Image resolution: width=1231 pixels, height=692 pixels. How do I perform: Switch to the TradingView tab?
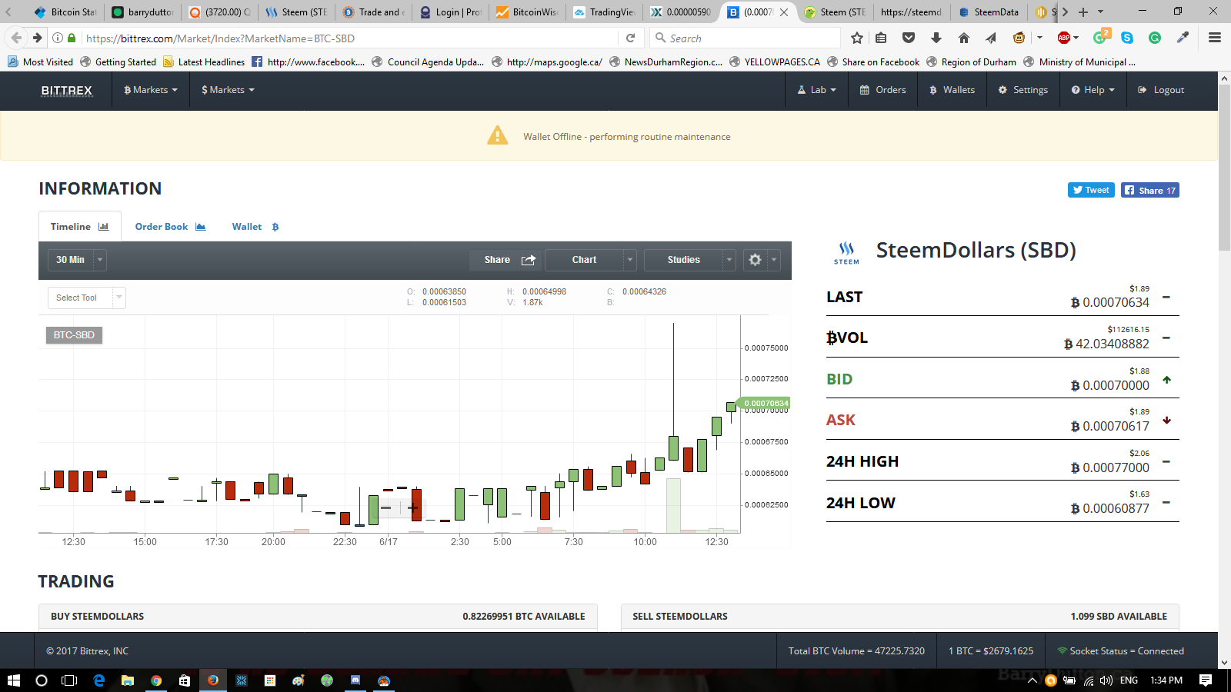605,12
